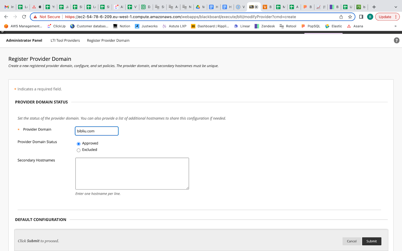
Task: Click the browser reload icon
Action: 24,17
